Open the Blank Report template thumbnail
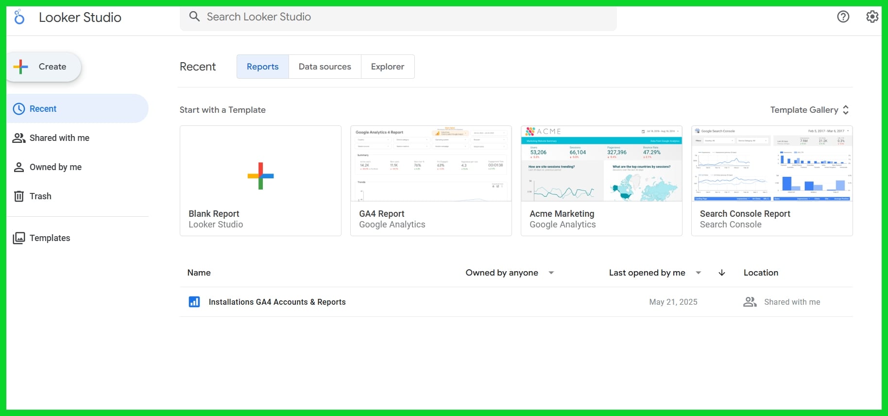 tap(260, 164)
